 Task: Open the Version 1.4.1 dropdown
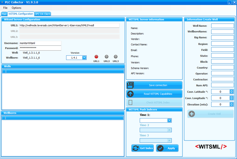(84, 58)
